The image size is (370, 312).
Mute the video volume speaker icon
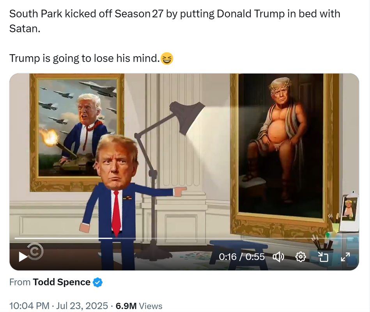coord(278,257)
